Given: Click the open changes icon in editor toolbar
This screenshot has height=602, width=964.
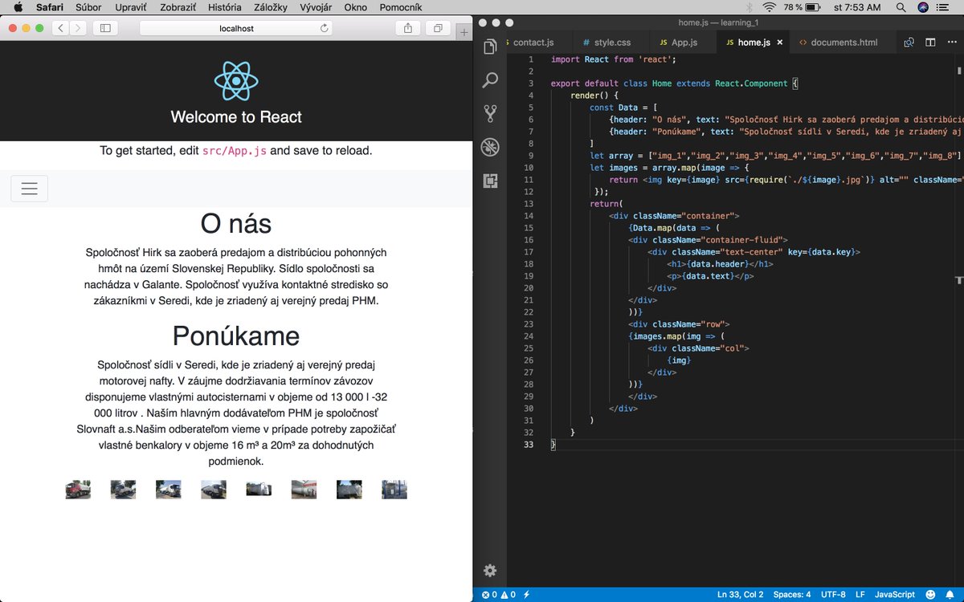Looking at the screenshot, I should pyautogui.click(x=909, y=43).
